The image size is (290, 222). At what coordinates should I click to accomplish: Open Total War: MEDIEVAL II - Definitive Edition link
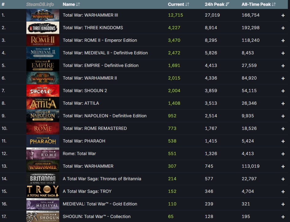pos(105,53)
